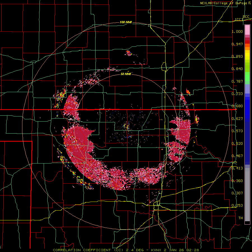Select the 0.520 legend value

tap(237, 144)
